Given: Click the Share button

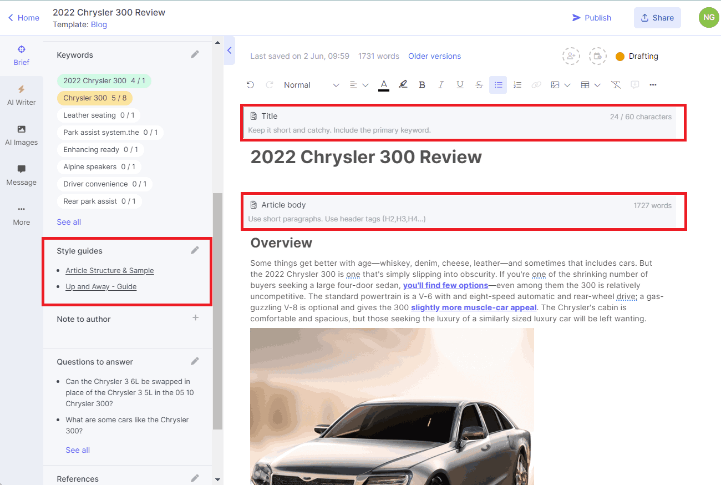Looking at the screenshot, I should click(657, 18).
